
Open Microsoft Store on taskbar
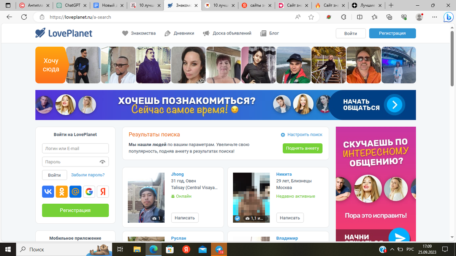coord(170,249)
